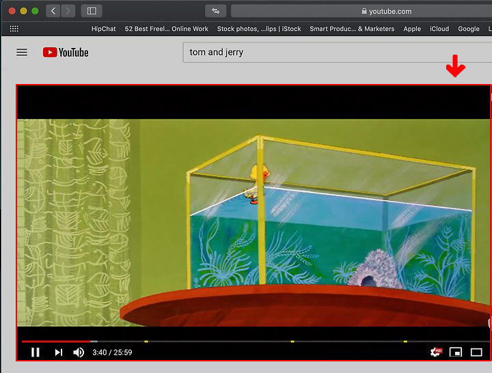Pause the playing video
492x373 pixels.
(36, 353)
